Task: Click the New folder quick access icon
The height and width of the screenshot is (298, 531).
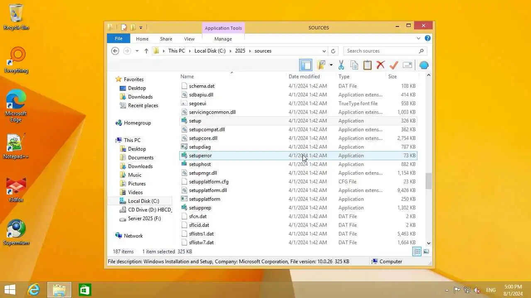Action: [133, 27]
